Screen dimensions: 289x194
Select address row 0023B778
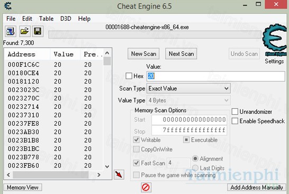53,157
